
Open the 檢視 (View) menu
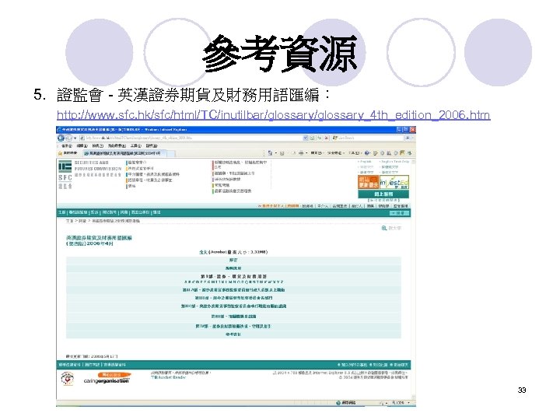(x=97, y=145)
